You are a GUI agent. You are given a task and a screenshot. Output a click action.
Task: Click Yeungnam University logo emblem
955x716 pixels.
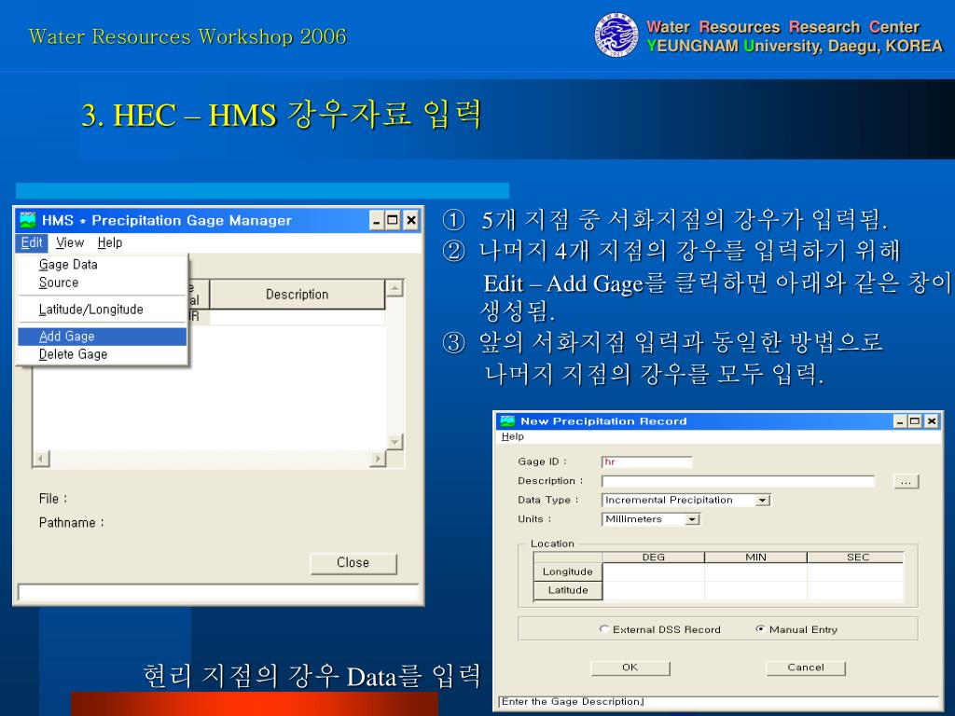pos(616,35)
